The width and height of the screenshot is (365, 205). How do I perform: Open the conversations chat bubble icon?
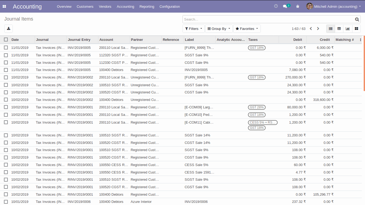click(285, 6)
